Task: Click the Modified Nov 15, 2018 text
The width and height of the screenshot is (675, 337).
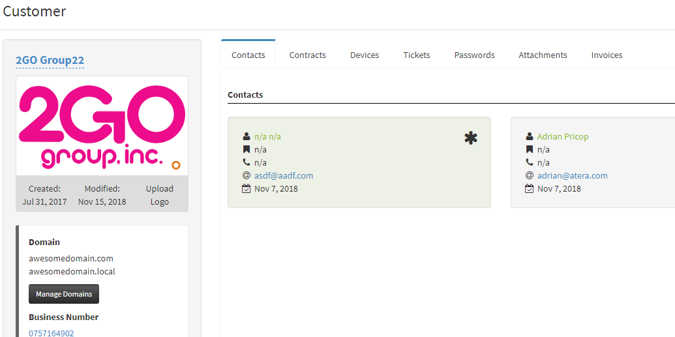Action: [x=102, y=195]
